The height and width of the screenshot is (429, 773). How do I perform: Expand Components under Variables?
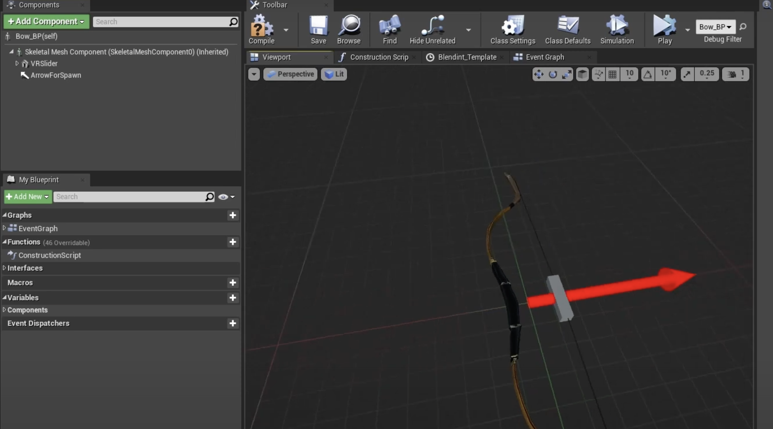coord(4,310)
